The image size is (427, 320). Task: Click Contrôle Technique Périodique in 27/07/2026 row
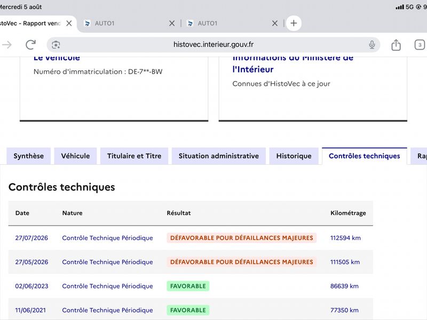[x=108, y=238]
